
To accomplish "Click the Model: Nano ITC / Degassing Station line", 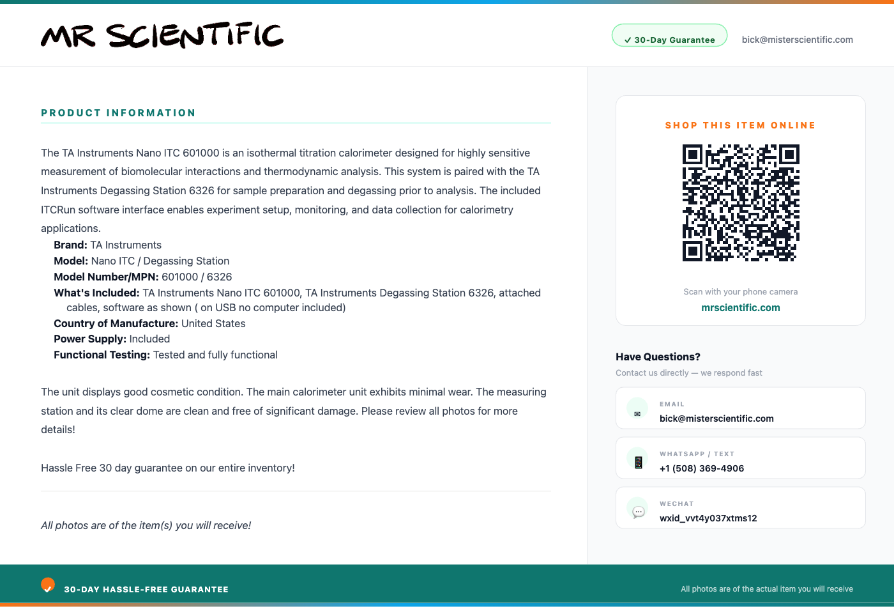I will [x=142, y=261].
